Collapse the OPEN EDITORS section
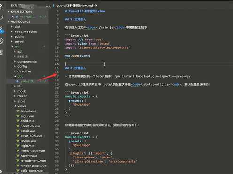The width and height of the screenshot is (233, 174). (9, 12)
